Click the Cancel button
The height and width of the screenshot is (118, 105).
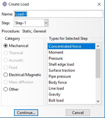pyautogui.click(x=78, y=113)
